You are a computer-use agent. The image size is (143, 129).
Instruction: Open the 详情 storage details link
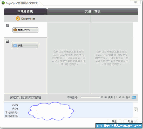click(x=134, y=97)
